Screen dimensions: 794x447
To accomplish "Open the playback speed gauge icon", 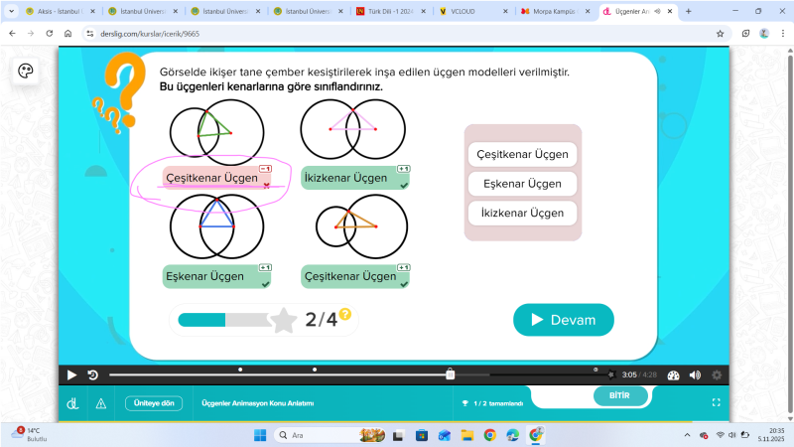I will [x=673, y=375].
